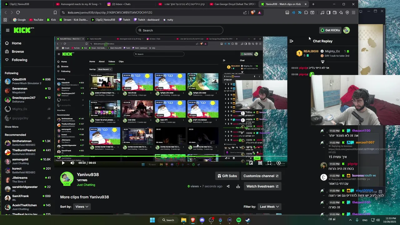
Task: Switch to ClipQ | Yanivu938 browser tab
Action: [x=27, y=4]
